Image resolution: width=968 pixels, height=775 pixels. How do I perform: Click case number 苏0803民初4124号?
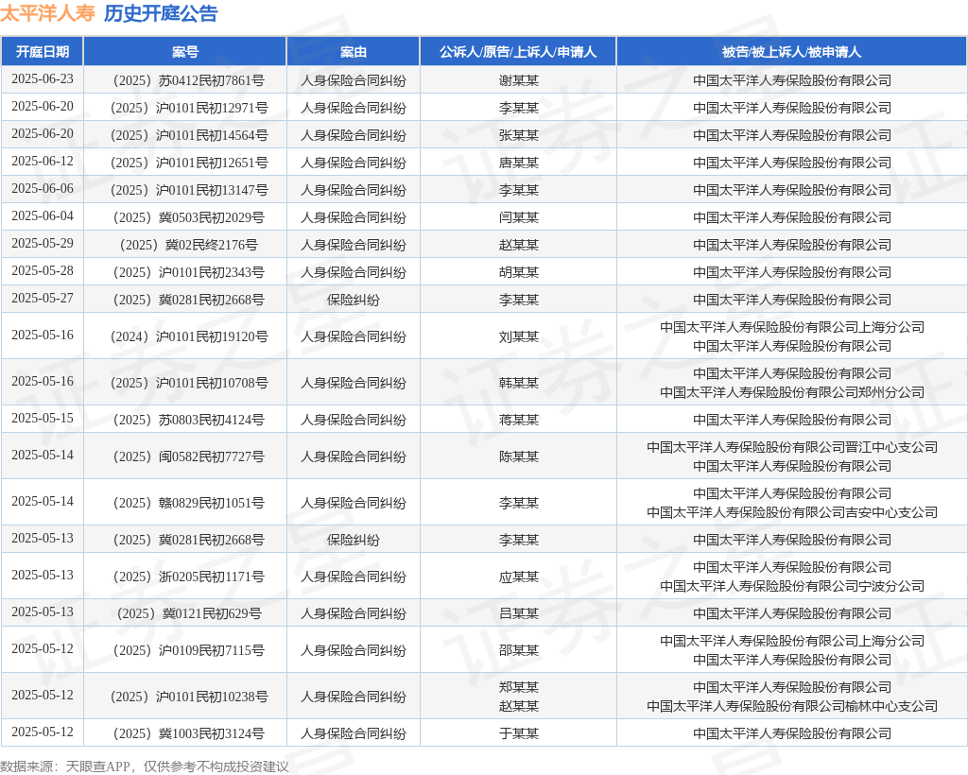(188, 421)
